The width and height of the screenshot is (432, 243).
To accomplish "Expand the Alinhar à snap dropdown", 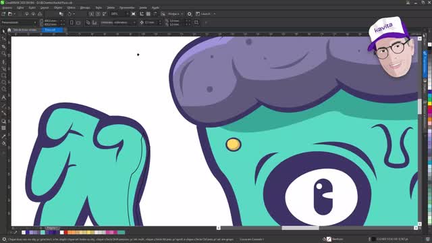I will pos(182,13).
